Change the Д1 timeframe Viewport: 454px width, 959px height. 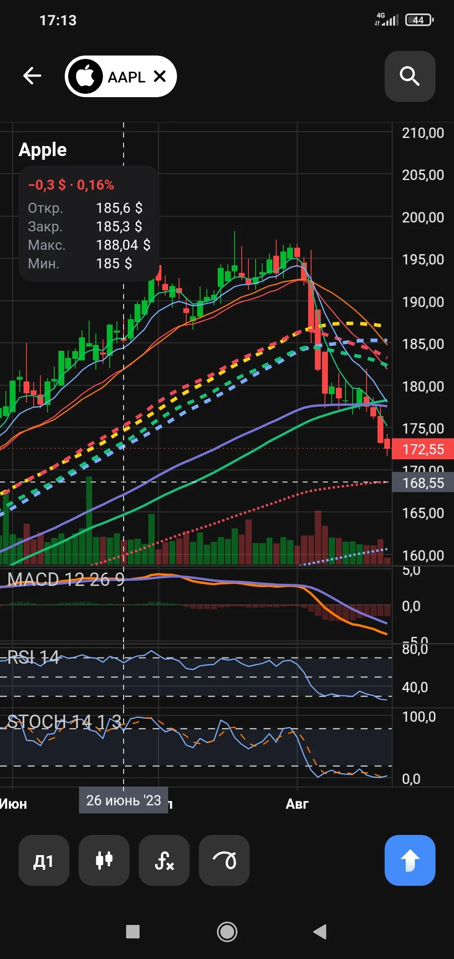(x=44, y=860)
